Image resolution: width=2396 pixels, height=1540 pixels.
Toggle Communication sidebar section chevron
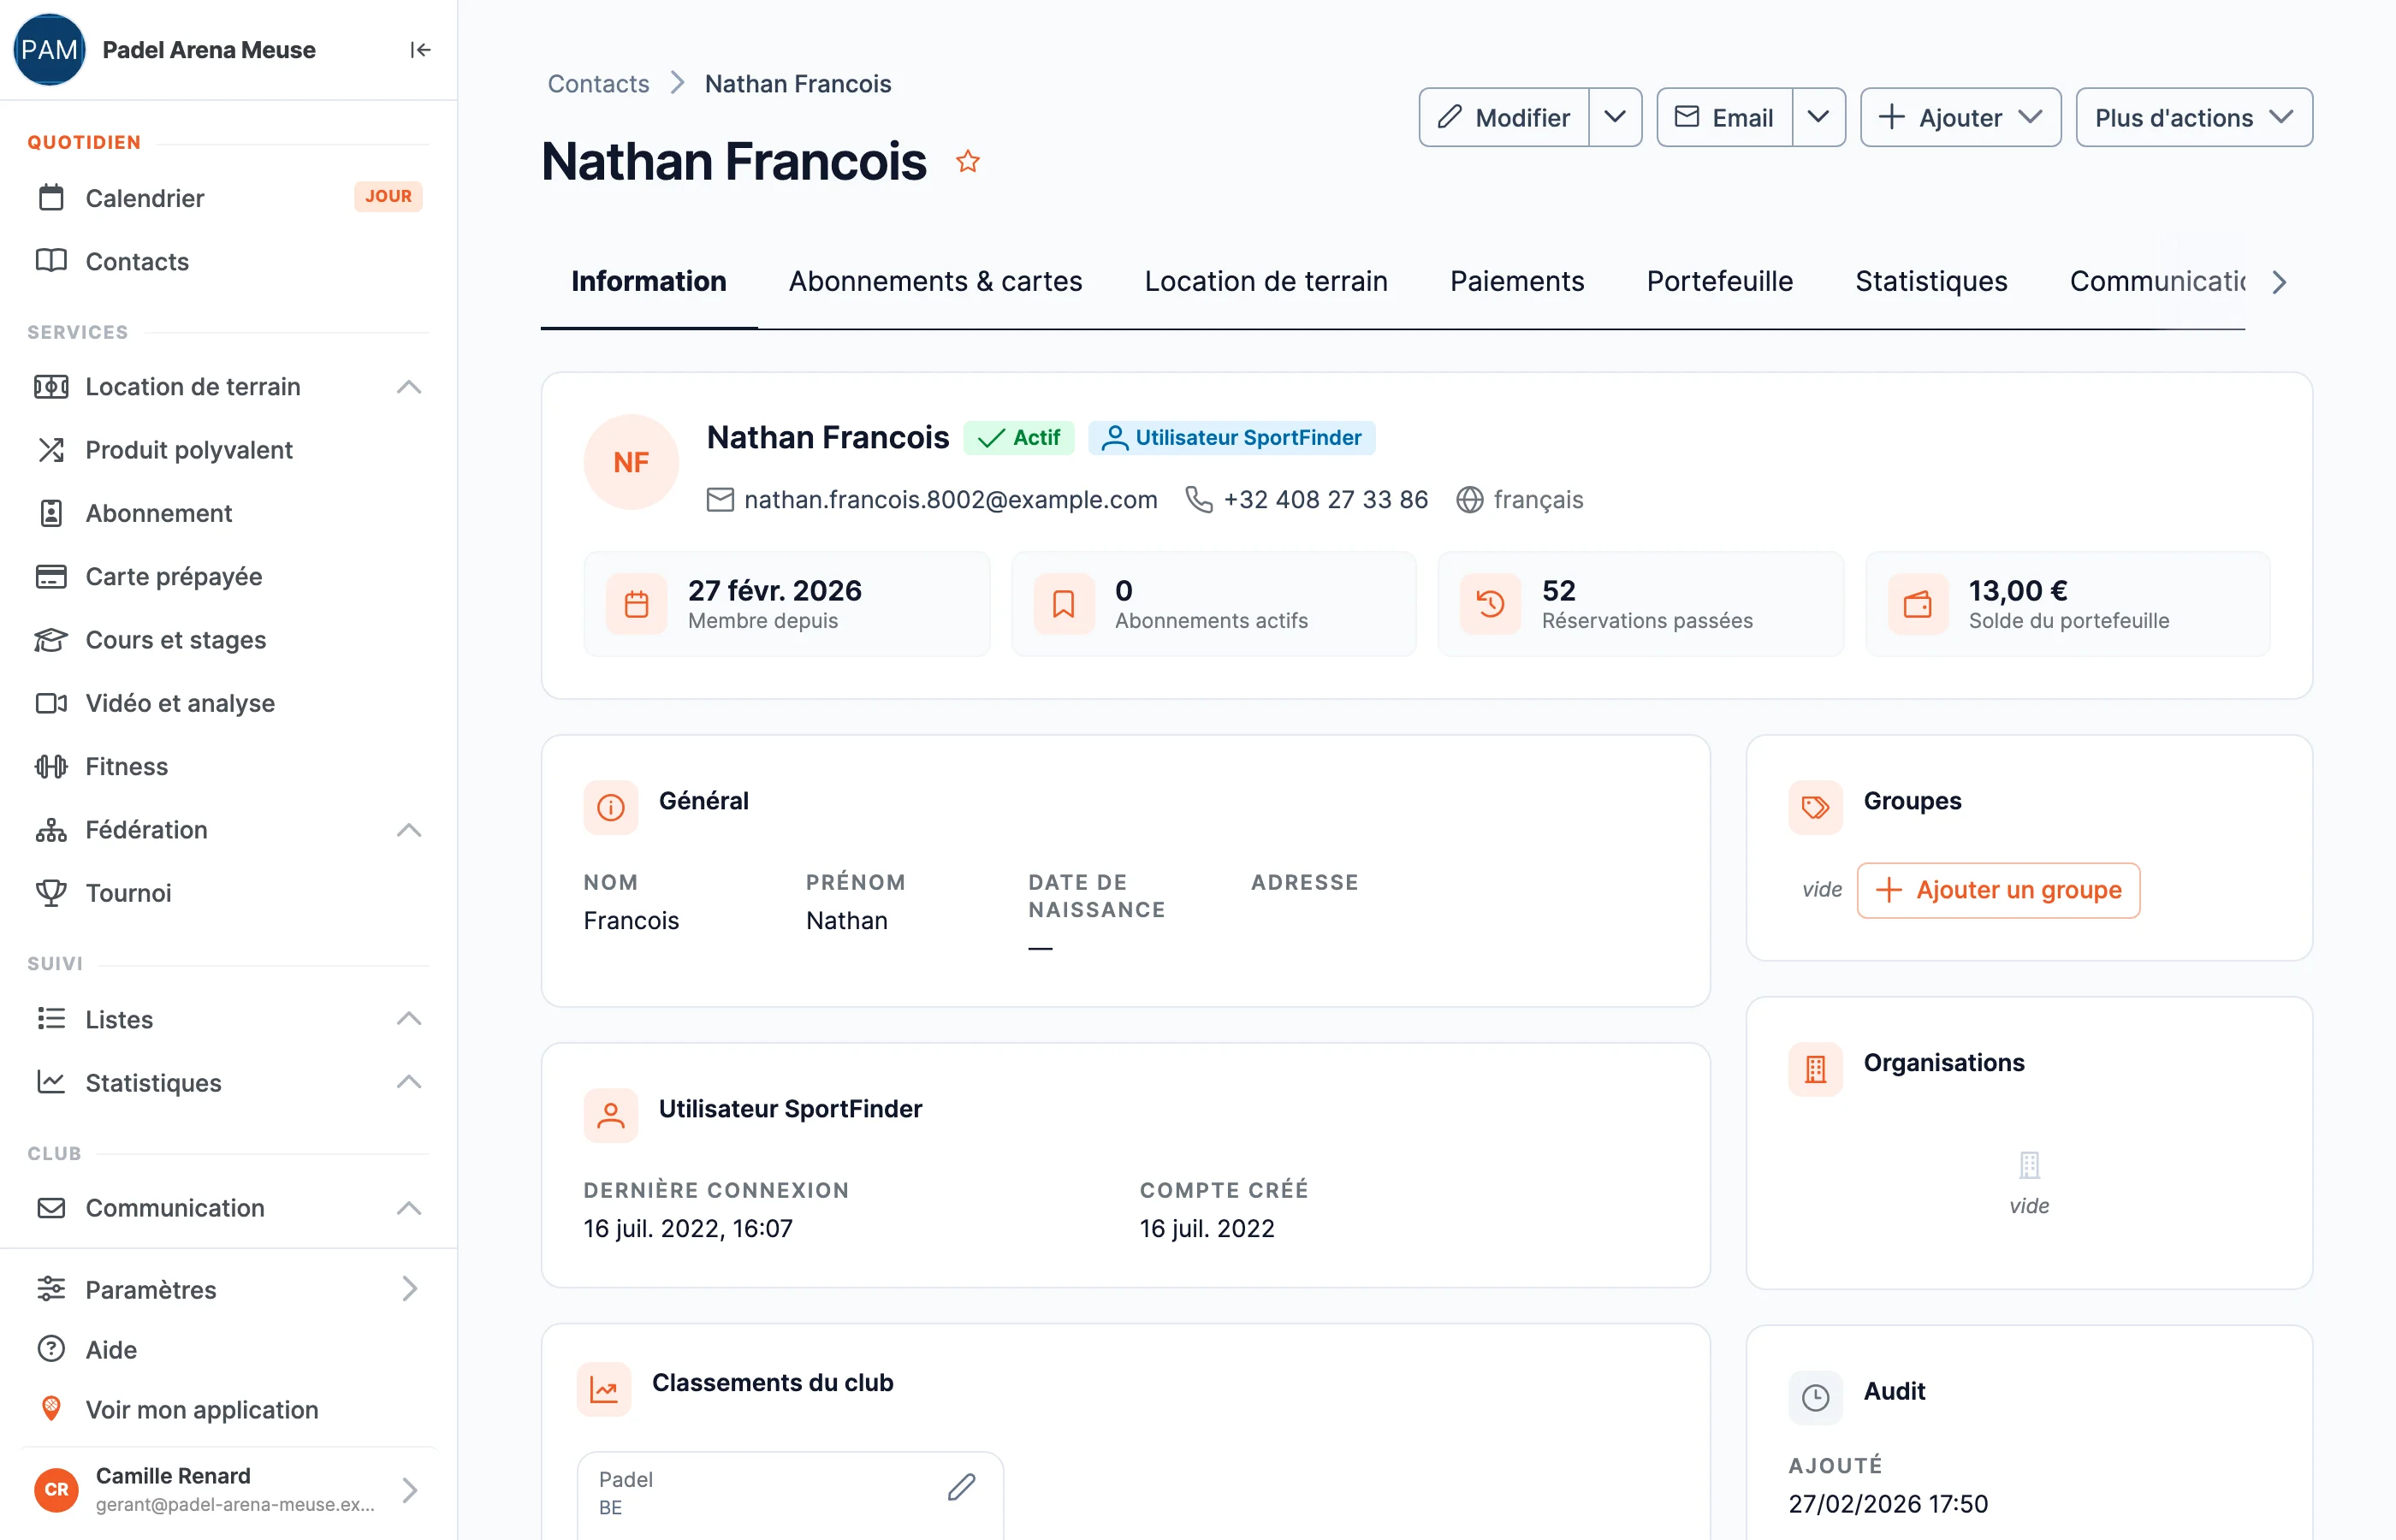(x=409, y=1208)
